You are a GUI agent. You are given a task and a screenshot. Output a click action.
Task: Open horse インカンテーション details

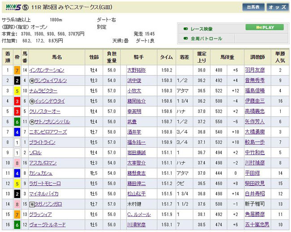47,70
